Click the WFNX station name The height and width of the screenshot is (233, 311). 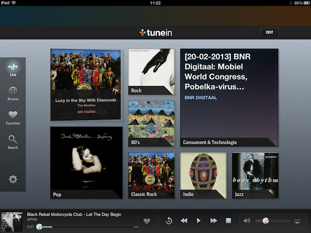32,220
